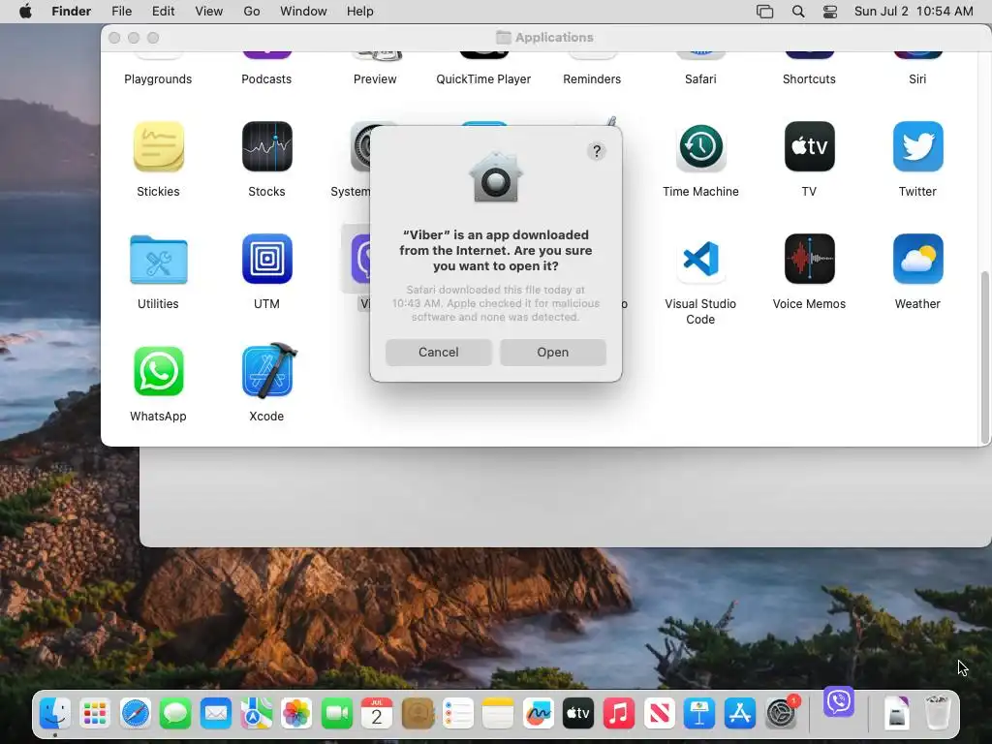Open Apple TV from the Dock
Screen dimensions: 992x744
click(x=578, y=714)
